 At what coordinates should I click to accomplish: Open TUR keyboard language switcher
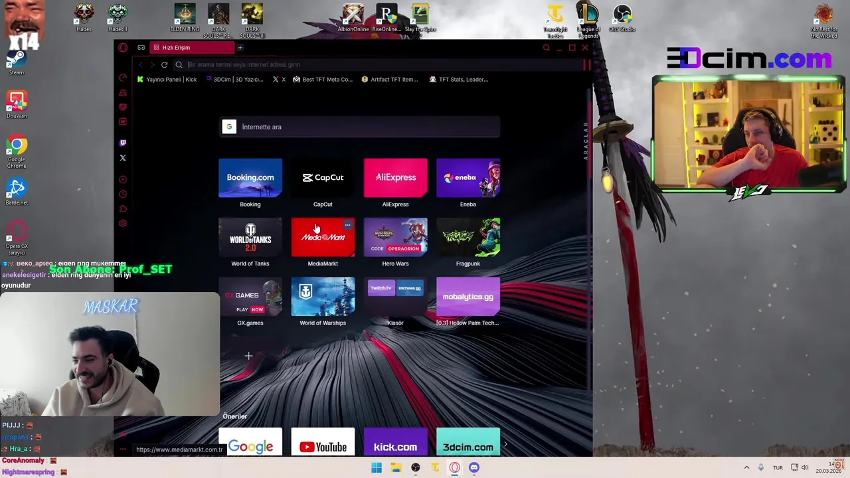778,468
